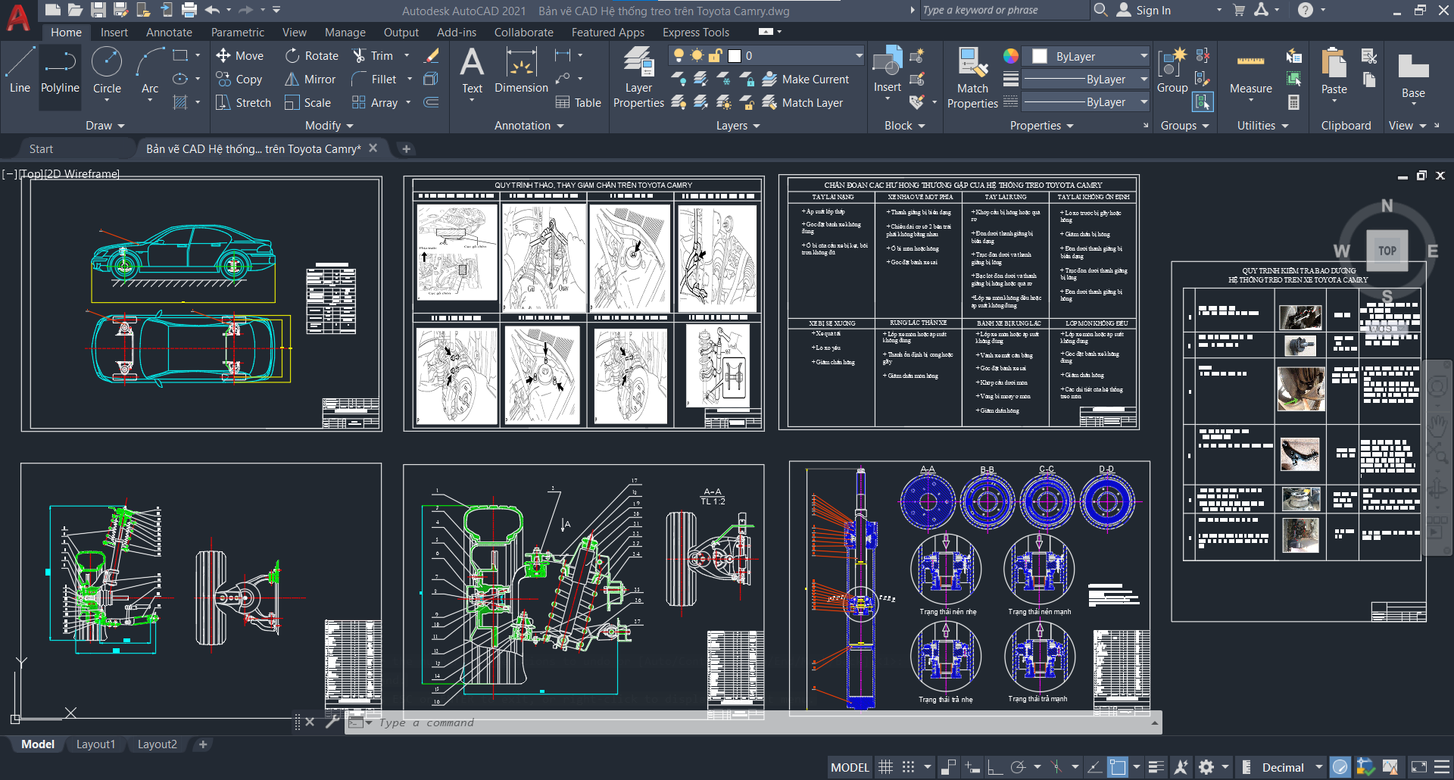Click the Mirror command button
This screenshot has width=1454, height=780.
(x=310, y=79)
